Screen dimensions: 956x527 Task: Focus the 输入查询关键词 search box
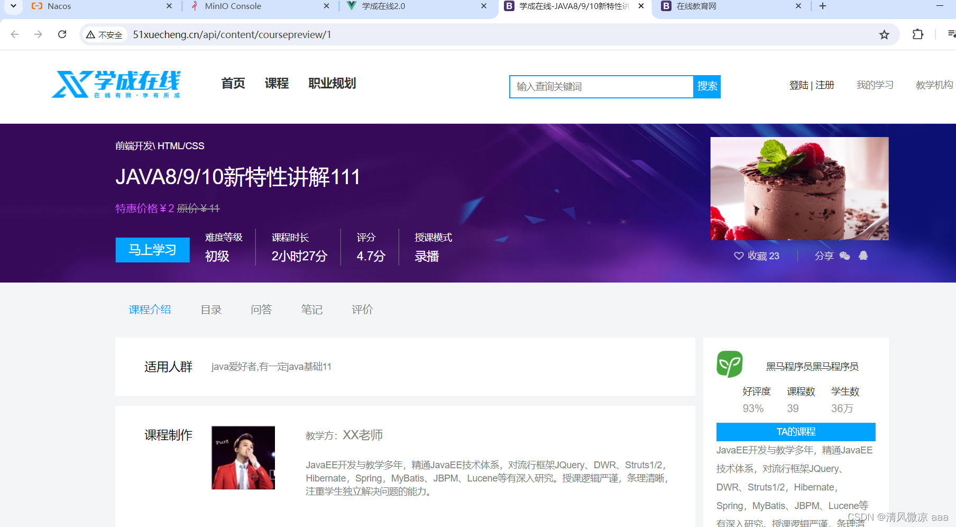point(601,87)
